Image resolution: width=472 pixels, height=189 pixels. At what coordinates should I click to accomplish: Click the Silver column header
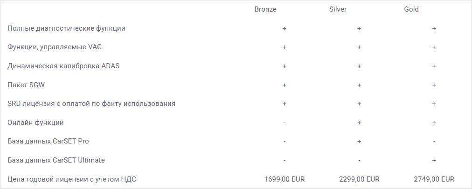click(x=338, y=9)
